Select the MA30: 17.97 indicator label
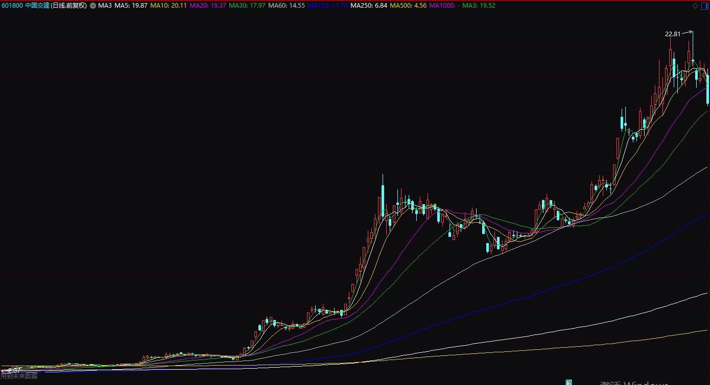The width and height of the screenshot is (710, 385). point(247,6)
